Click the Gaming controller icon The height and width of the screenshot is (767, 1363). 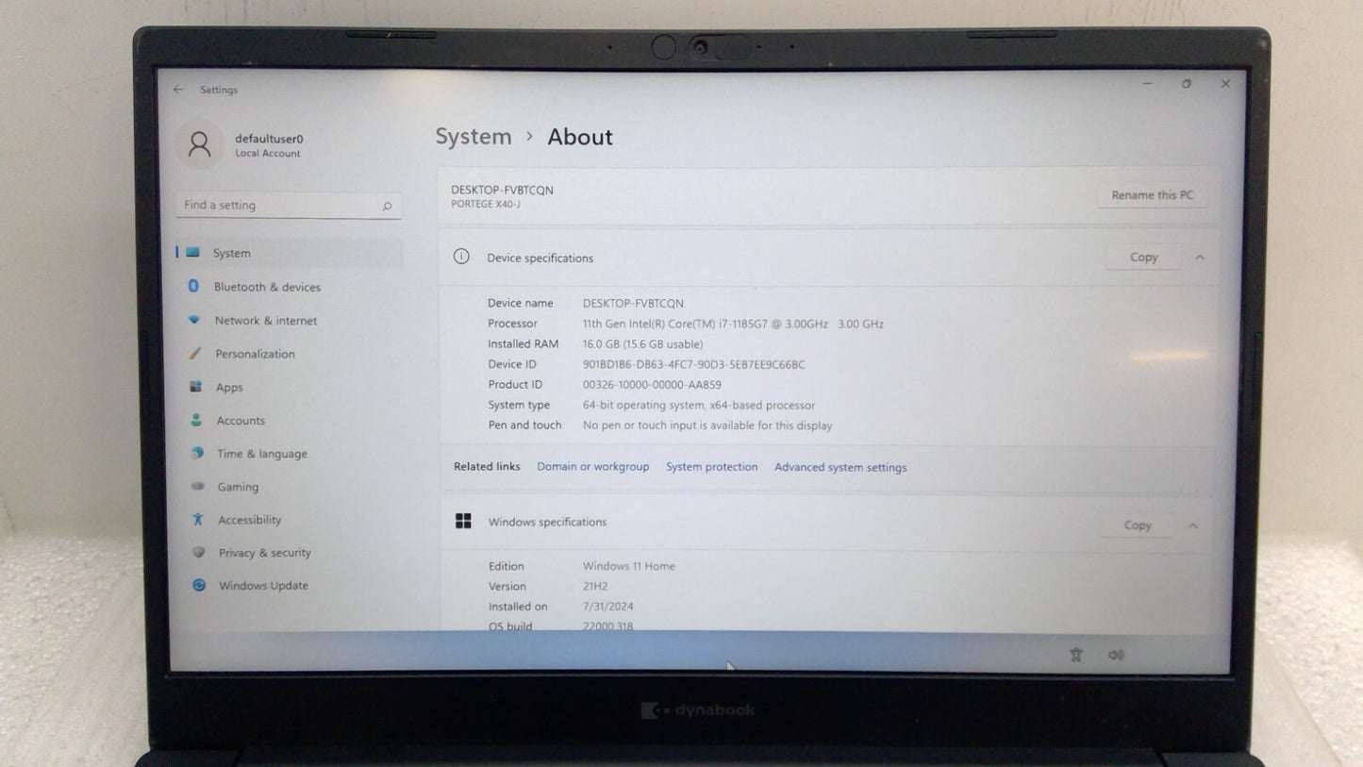(197, 487)
